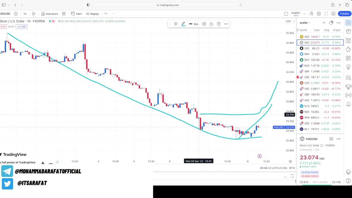Change the line color with pencil swatch
The height and width of the screenshot is (198, 352).
[x=183, y=24]
